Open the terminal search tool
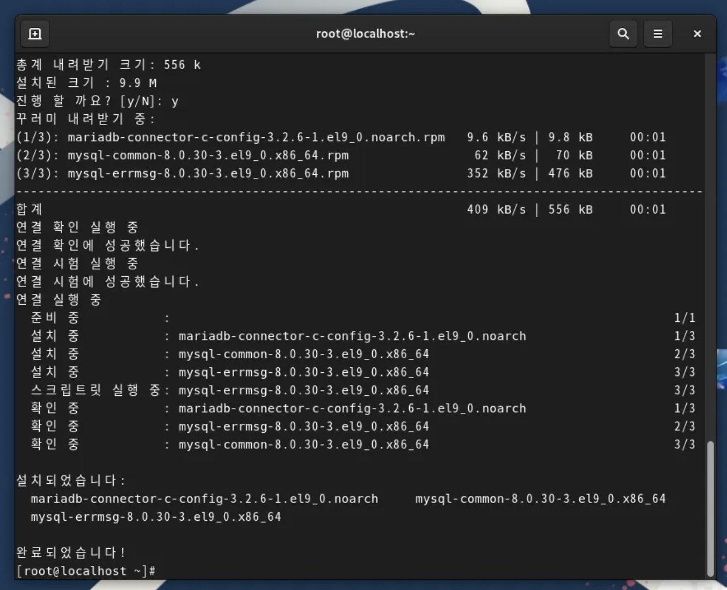727x590 pixels. [623, 34]
